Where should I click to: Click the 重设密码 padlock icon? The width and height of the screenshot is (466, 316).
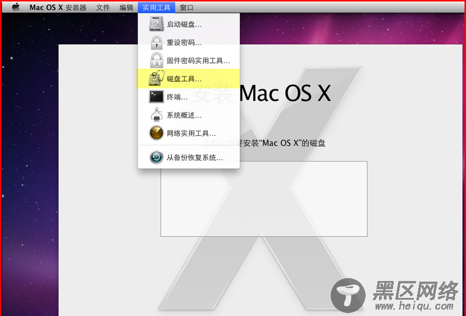point(156,43)
